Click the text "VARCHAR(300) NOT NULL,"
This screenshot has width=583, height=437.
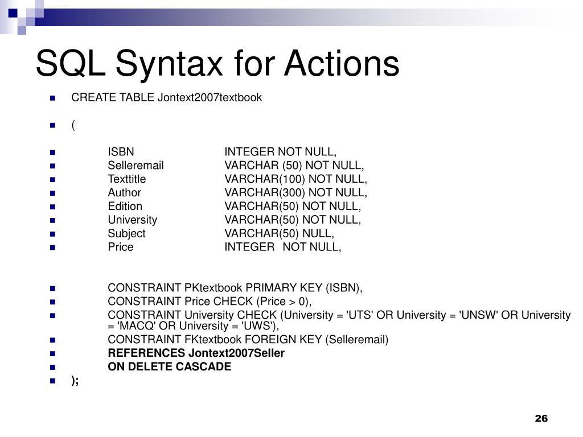(x=295, y=192)
